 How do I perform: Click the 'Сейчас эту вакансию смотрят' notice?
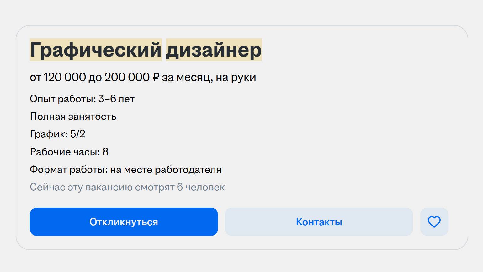click(102, 187)
